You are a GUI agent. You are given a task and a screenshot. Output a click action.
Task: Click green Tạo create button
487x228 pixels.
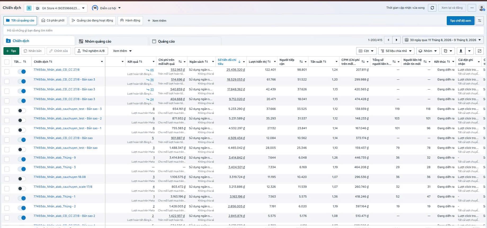point(11,51)
